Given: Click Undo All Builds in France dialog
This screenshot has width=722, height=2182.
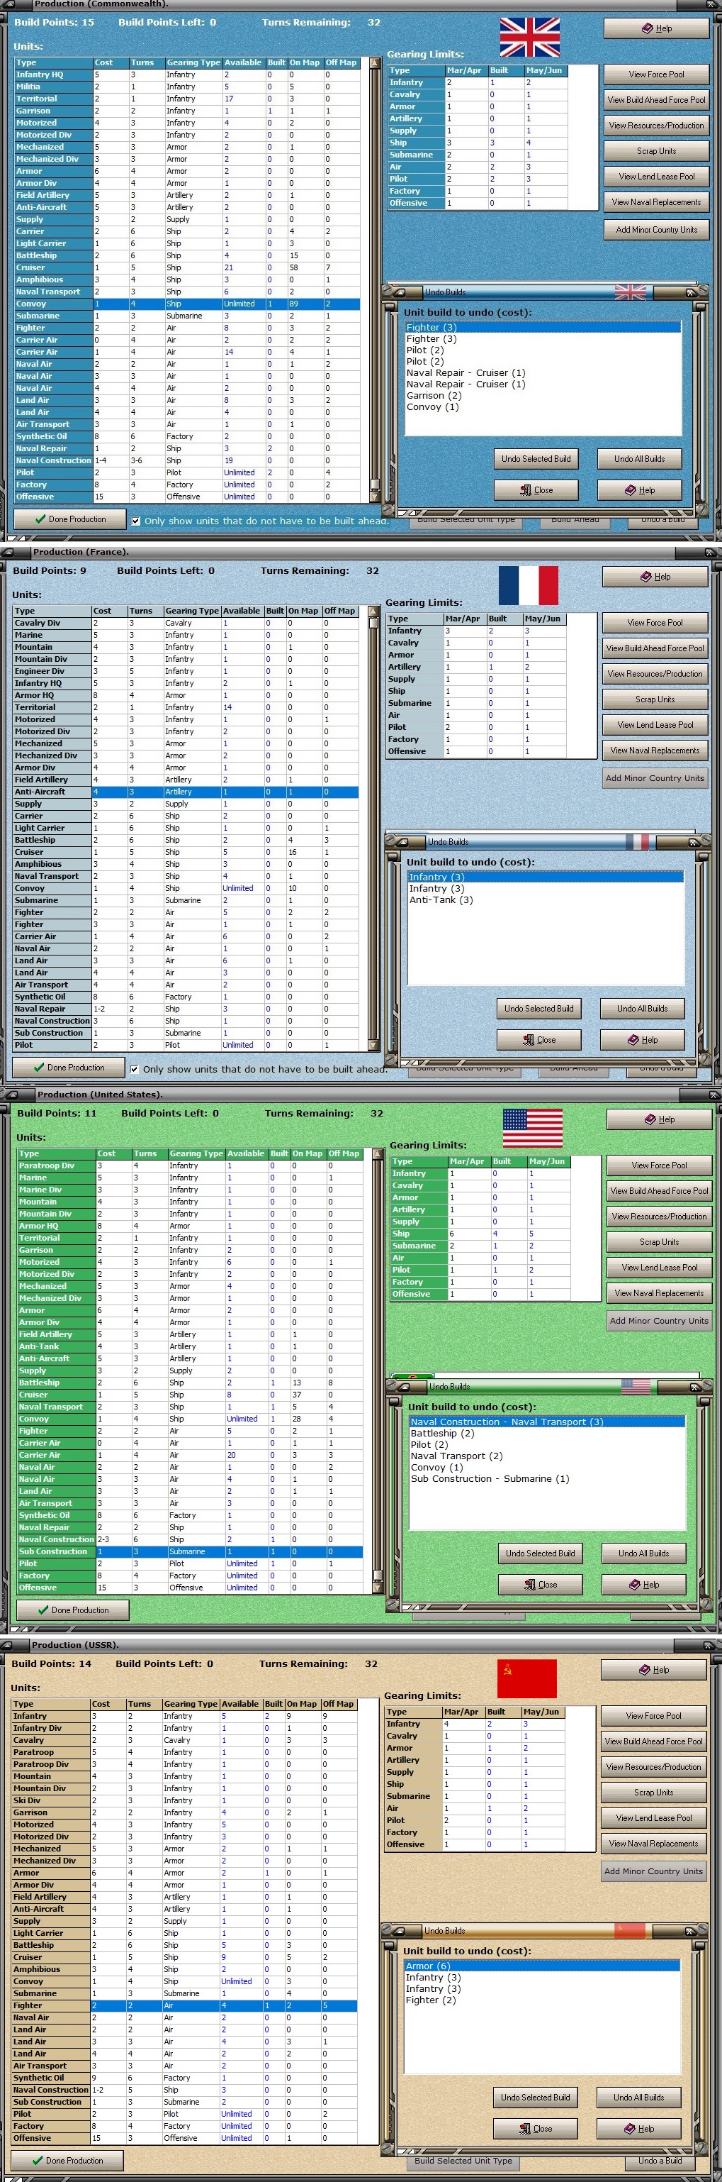Looking at the screenshot, I should point(642,1009).
